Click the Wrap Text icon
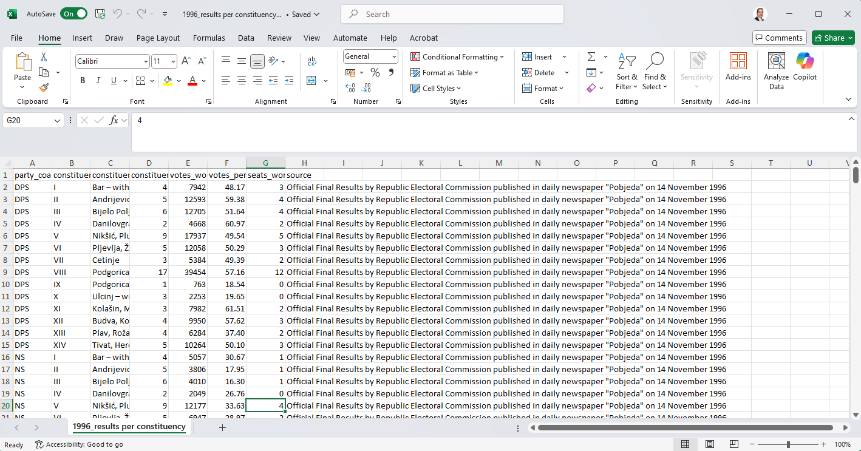This screenshot has width=861, height=451. coord(312,61)
